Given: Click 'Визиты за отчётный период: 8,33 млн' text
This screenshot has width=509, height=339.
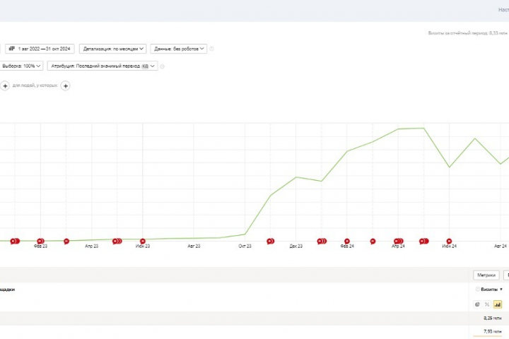Looking at the screenshot, I should coord(467,33).
